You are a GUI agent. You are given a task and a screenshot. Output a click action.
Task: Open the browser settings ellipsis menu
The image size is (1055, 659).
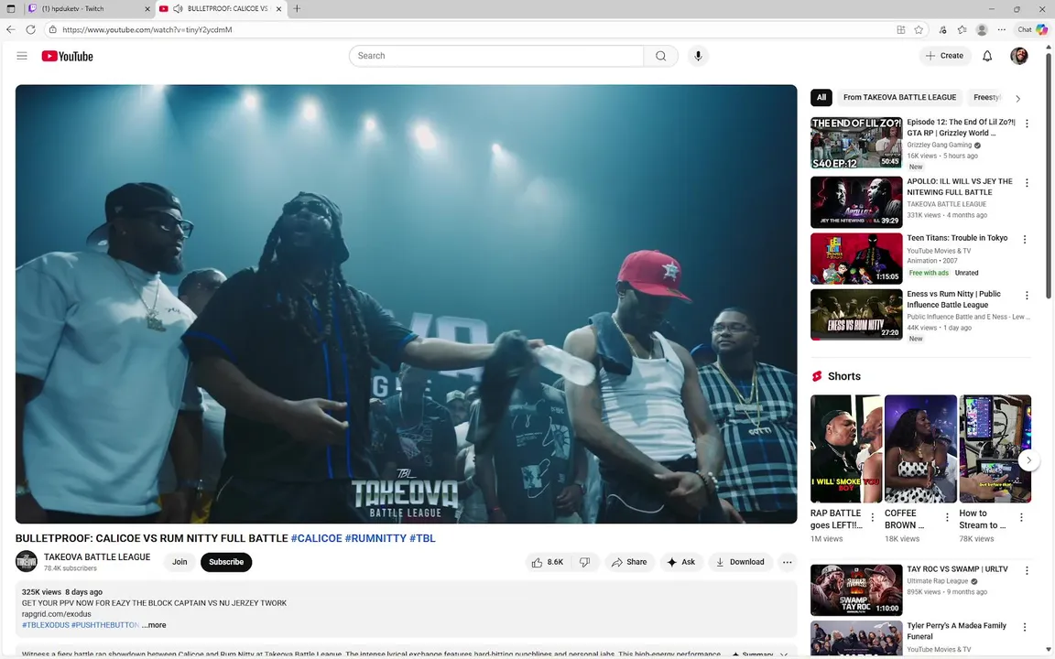tap(1001, 29)
